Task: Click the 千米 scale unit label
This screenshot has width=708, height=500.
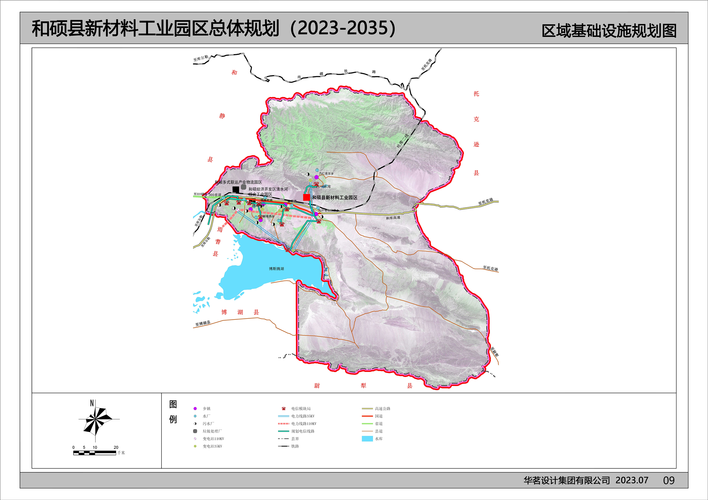Action: point(121,453)
